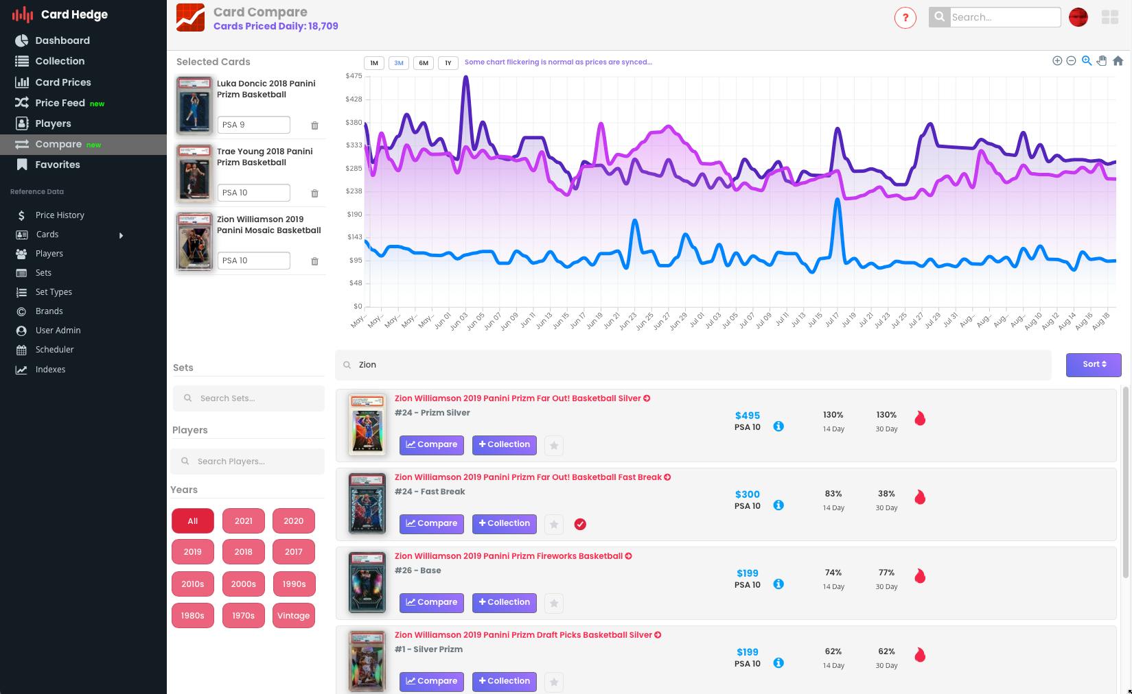The height and width of the screenshot is (694, 1132).
Task: Click the chart zoom-in plus icon
Action: [x=1057, y=61]
